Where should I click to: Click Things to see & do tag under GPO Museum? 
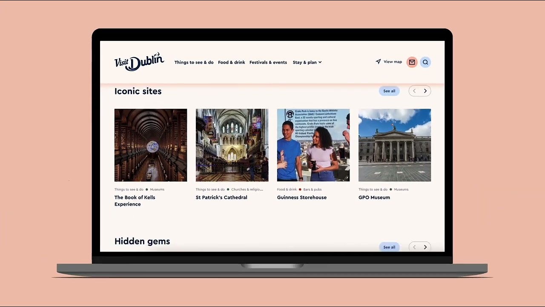click(x=373, y=189)
